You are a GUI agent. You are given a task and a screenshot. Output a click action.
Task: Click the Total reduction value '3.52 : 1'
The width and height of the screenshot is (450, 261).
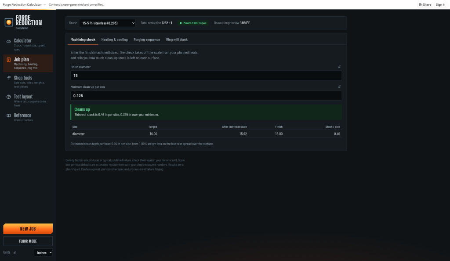(x=167, y=23)
